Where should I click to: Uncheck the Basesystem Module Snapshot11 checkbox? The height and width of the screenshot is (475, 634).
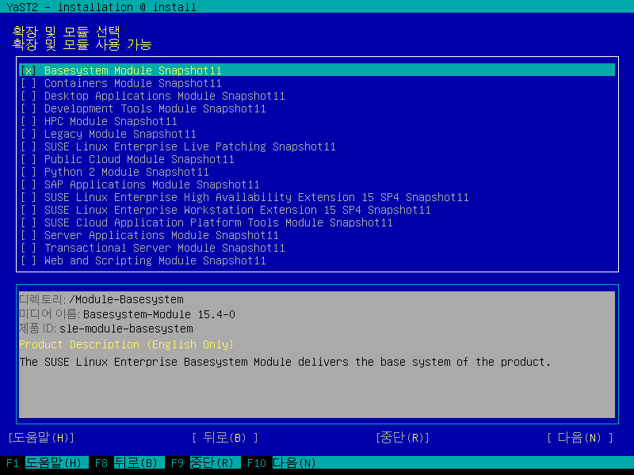29,70
